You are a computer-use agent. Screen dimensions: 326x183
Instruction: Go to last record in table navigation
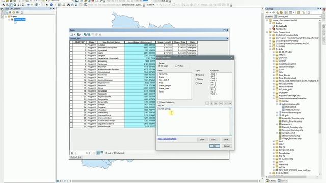click(x=93, y=152)
